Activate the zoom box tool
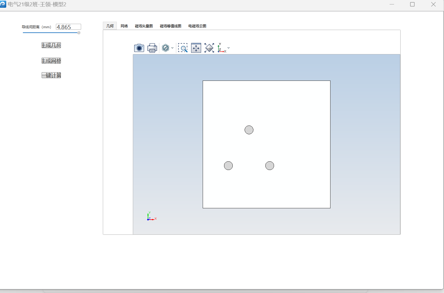 point(183,48)
